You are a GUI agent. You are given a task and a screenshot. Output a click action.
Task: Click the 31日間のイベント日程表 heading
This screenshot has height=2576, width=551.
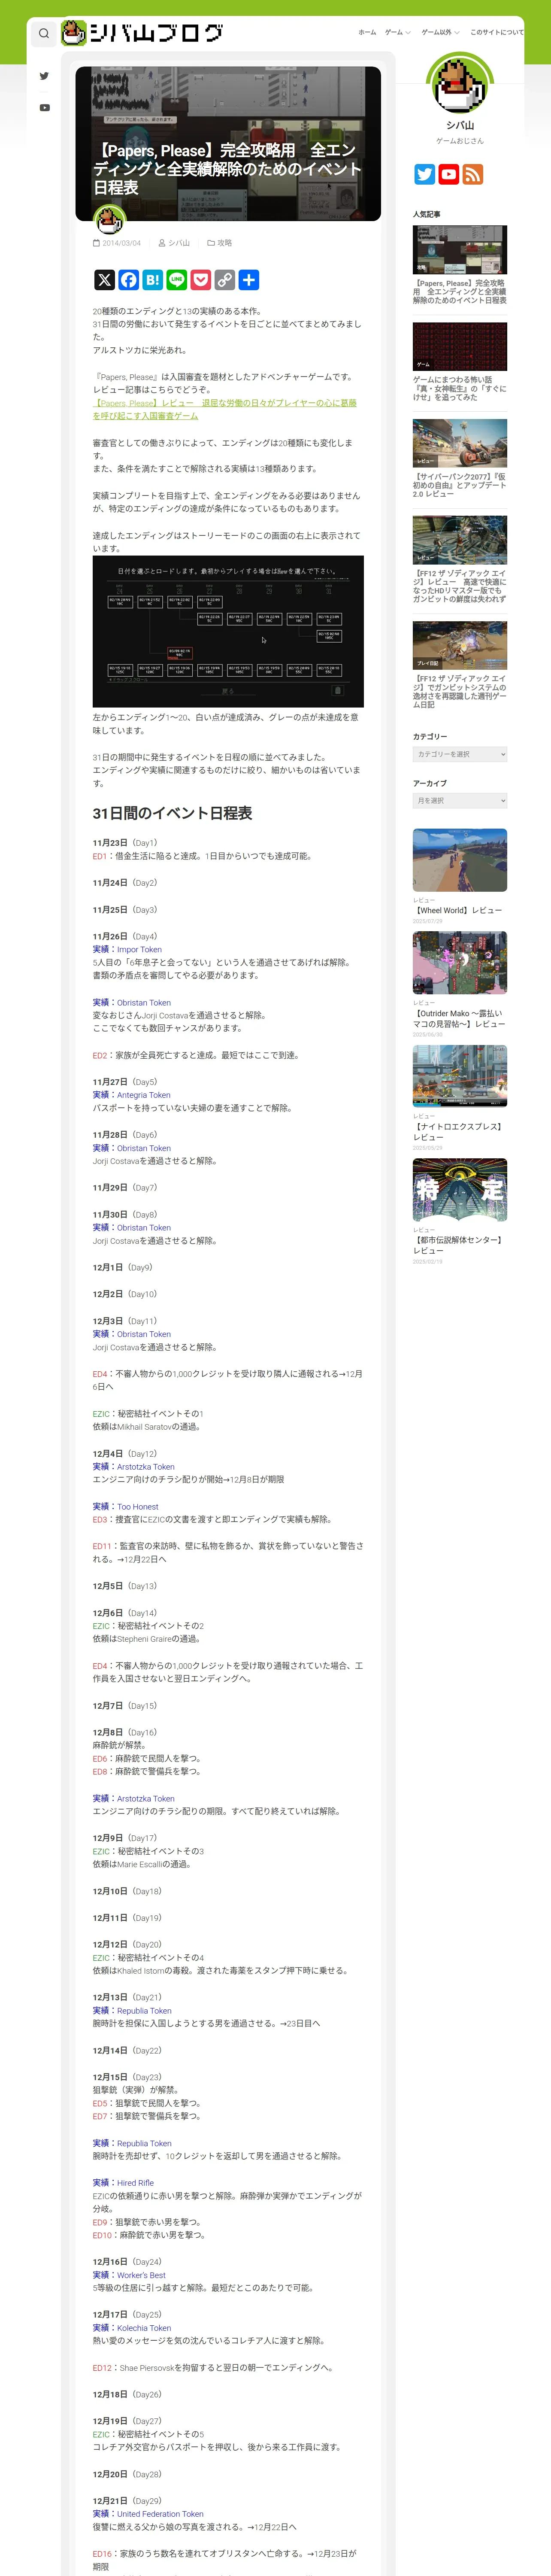point(172,814)
